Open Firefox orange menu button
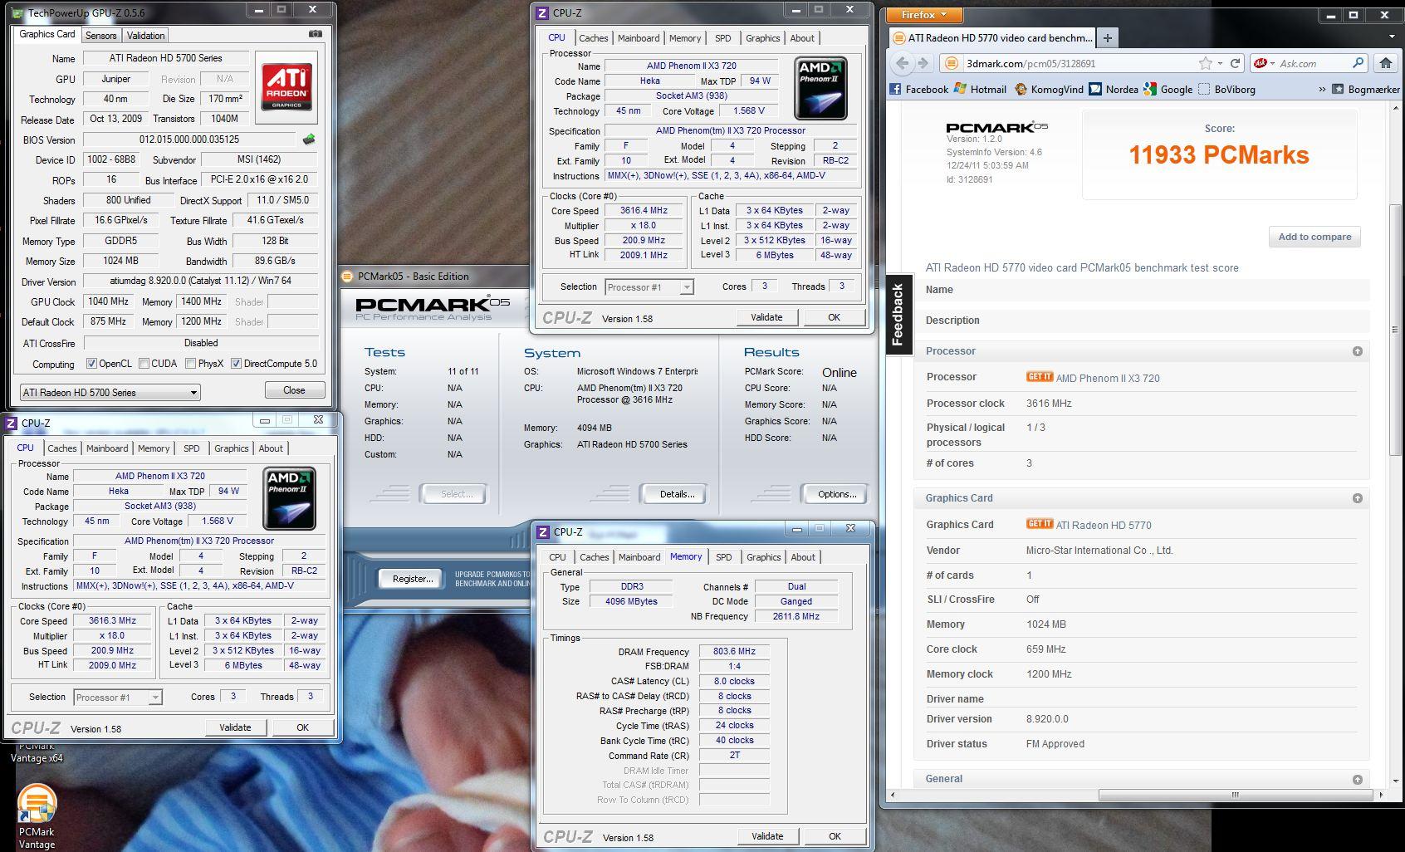This screenshot has height=852, width=1405. pyautogui.click(x=924, y=14)
